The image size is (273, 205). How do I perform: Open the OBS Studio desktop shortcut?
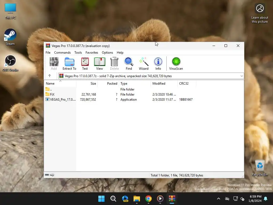coord(10,63)
